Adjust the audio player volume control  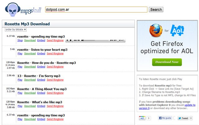pos(122,40)
